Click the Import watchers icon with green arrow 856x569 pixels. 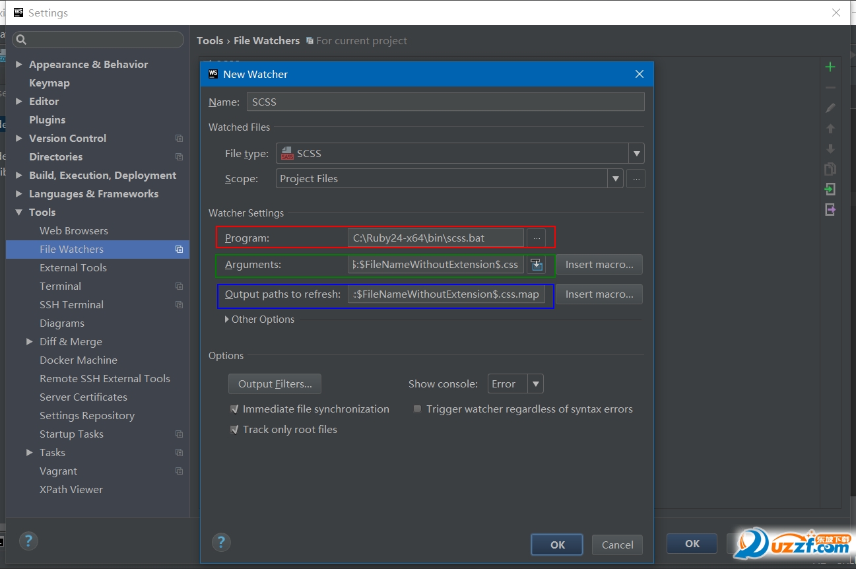tap(830, 189)
